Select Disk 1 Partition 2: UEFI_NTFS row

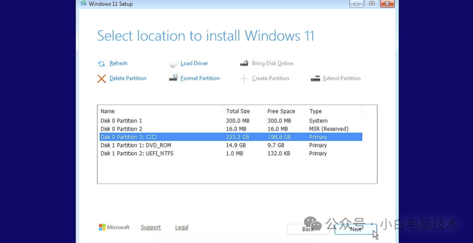(x=231, y=153)
